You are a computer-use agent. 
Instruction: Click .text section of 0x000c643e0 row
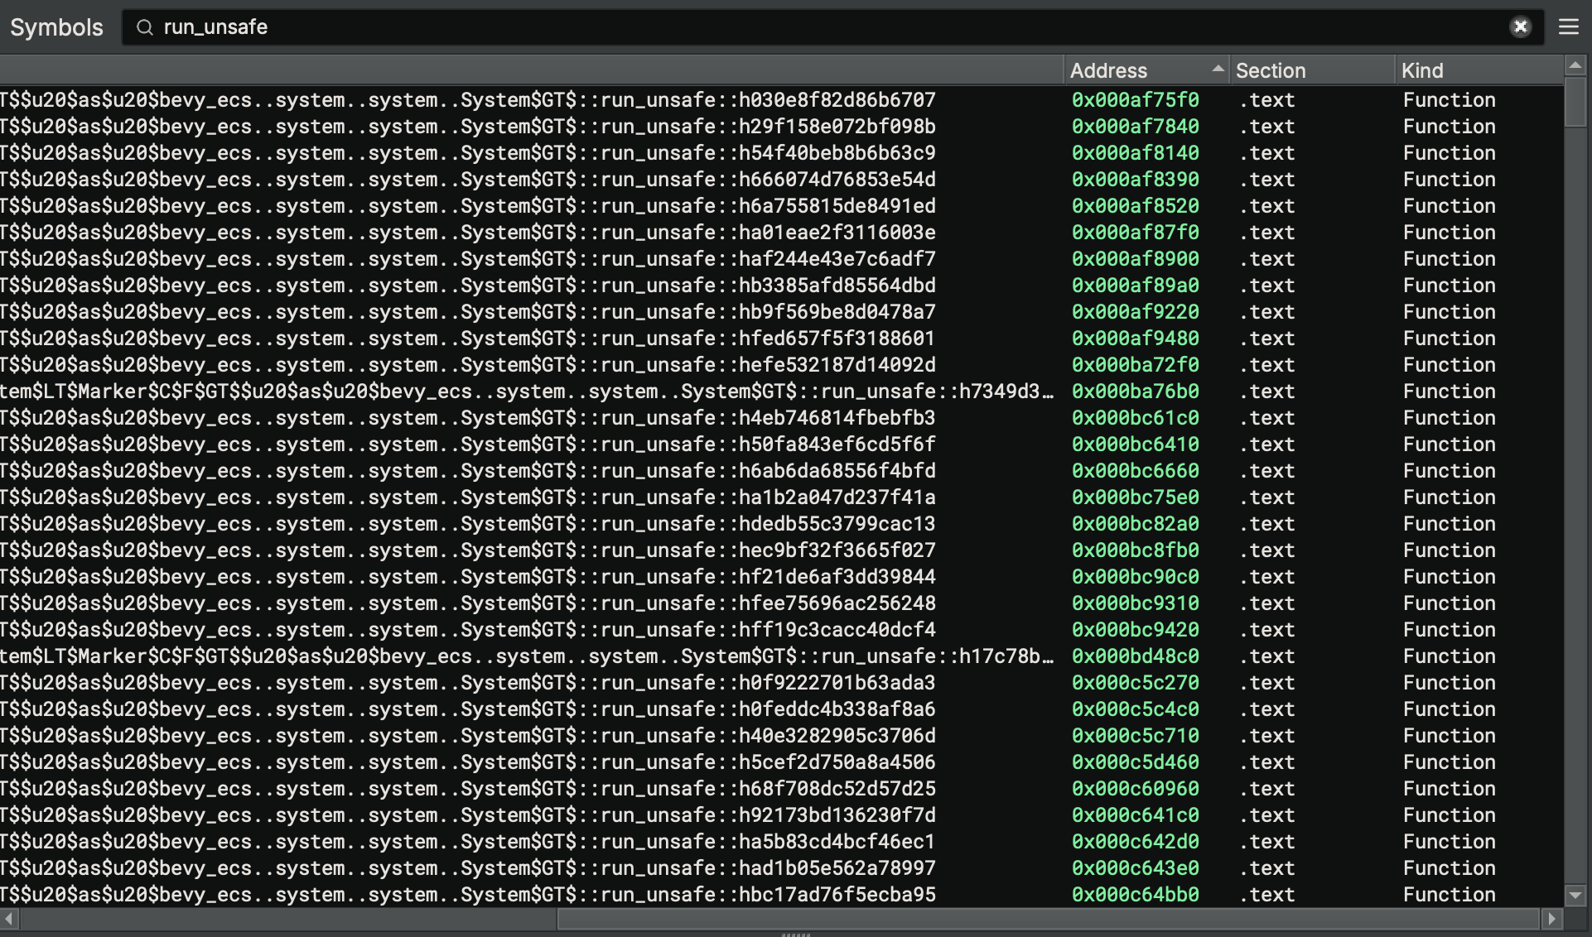click(x=1266, y=868)
